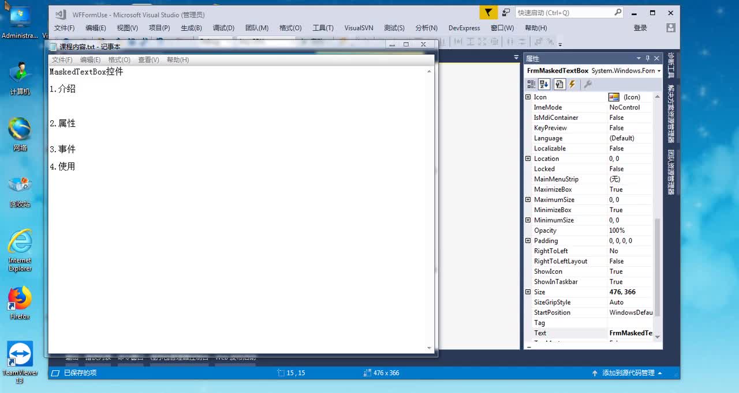Click the Property Pages wrench icon
739x393 pixels.
click(x=588, y=84)
